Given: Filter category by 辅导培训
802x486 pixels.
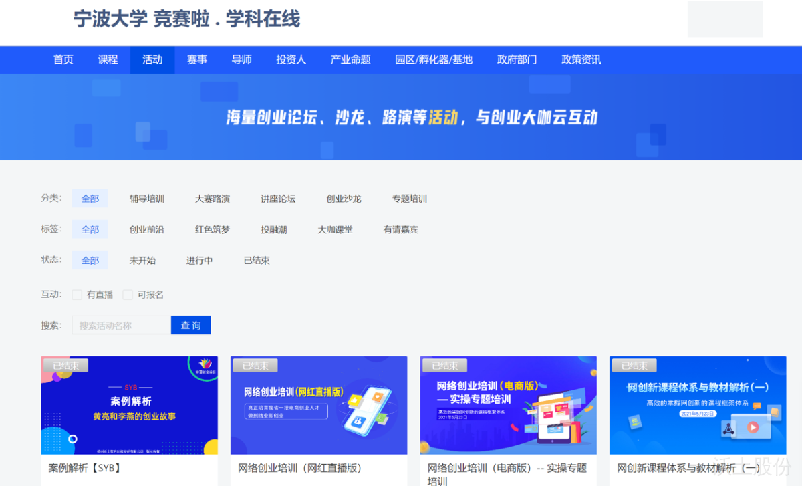Looking at the screenshot, I should coord(147,199).
